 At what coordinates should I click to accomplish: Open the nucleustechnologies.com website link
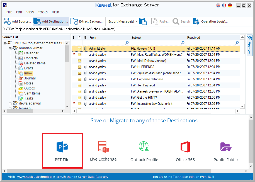(63, 177)
